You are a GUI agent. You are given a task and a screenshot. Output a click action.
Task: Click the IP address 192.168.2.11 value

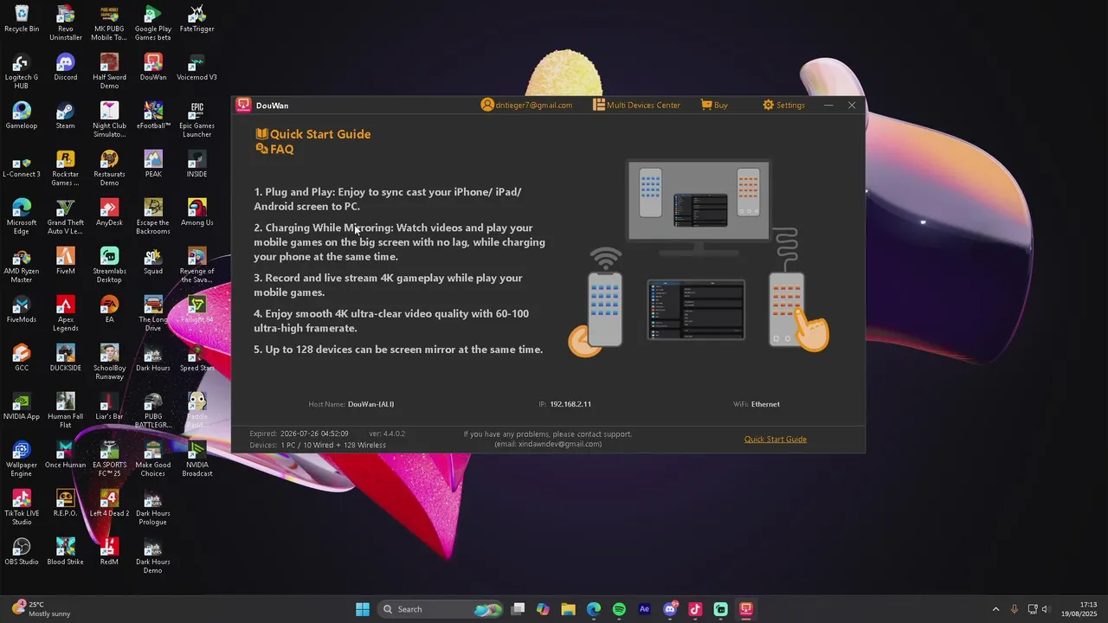(570, 404)
